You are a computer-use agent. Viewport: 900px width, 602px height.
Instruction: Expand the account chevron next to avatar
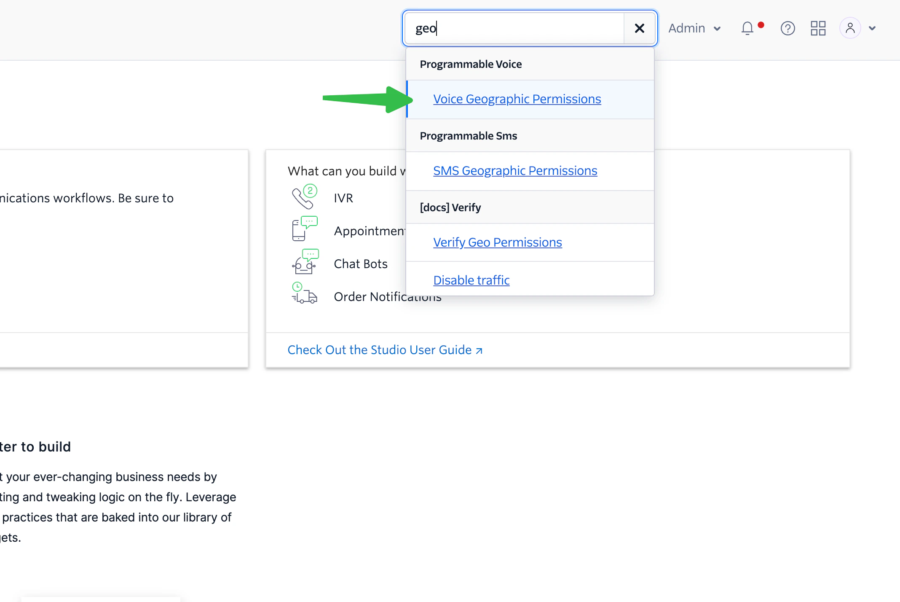[x=872, y=28]
